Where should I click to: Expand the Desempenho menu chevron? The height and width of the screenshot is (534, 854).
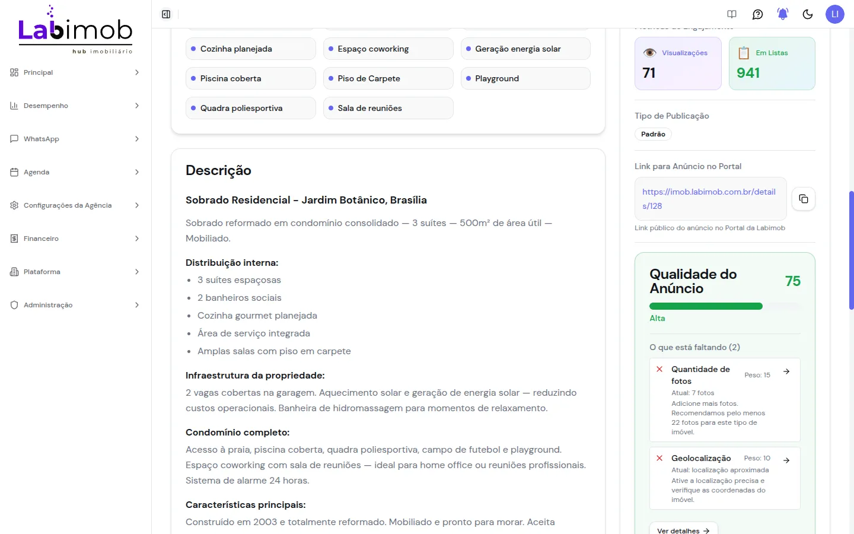(x=137, y=106)
